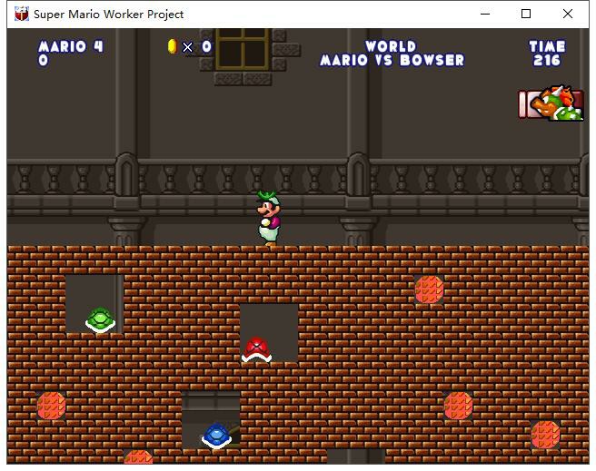Screen dimensions: 596x471
Task: Click the app icon in the title bar
Action: [22, 14]
